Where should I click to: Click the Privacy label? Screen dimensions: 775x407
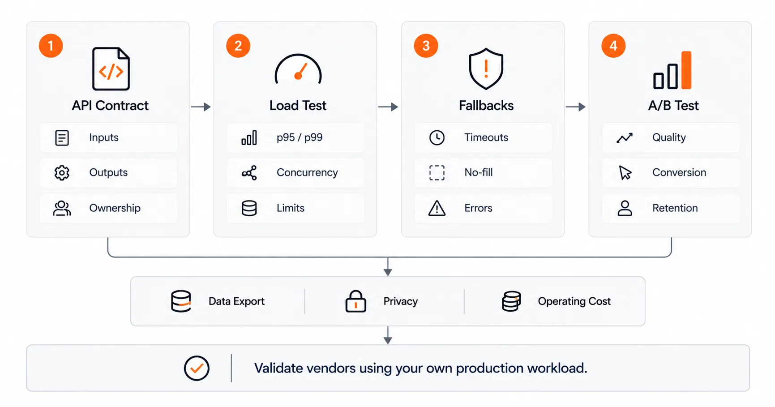pos(401,301)
